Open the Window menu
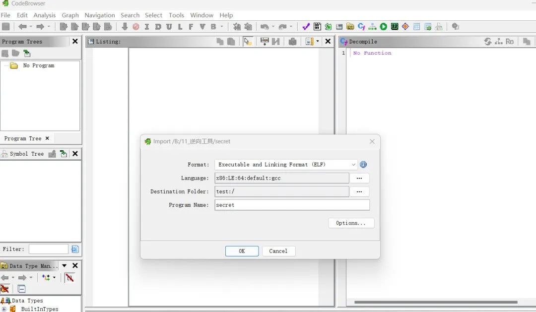The height and width of the screenshot is (312, 536). point(201,15)
